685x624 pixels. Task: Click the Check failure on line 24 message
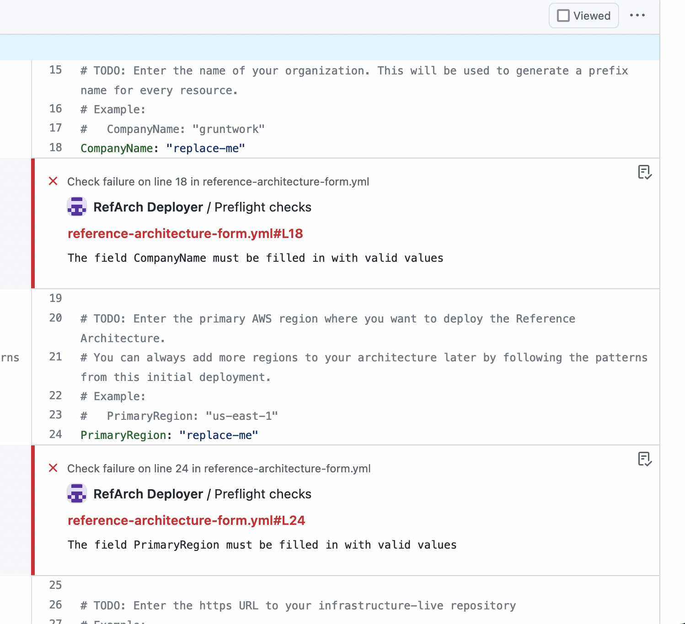(x=219, y=468)
